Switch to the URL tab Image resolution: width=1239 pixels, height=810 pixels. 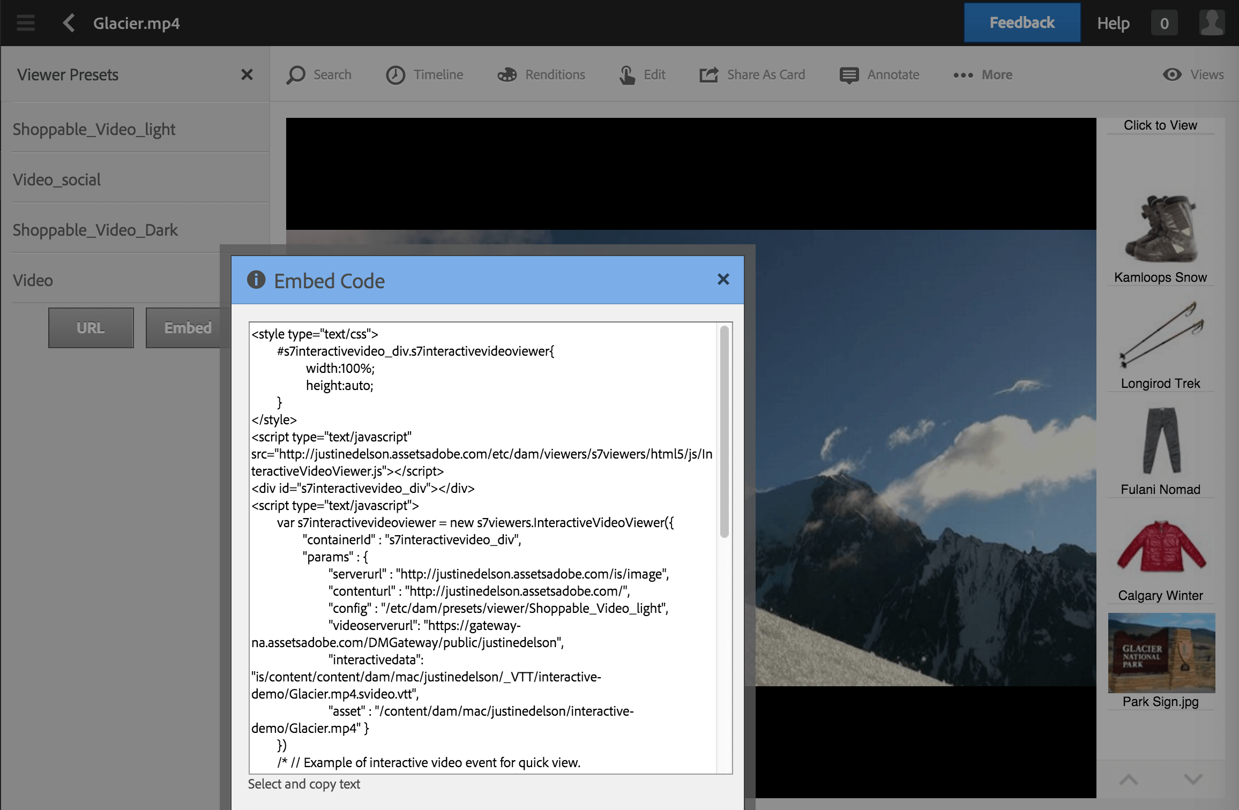91,327
